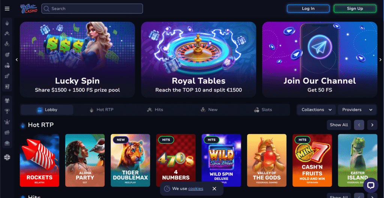Screen dimensions: 384x198
Task: Click the Search input field
Action: coord(92,9)
